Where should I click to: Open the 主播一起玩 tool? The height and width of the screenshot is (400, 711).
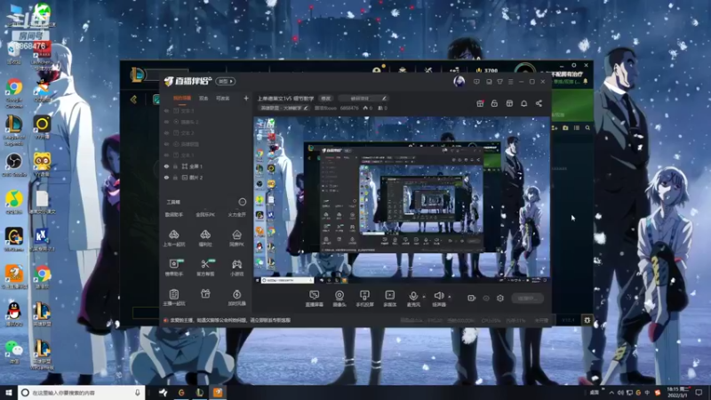[173, 298]
